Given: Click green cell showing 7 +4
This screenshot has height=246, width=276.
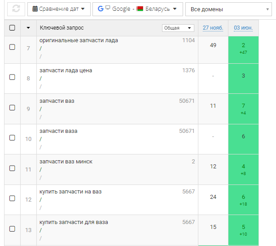Looking at the screenshot, I should pyautogui.click(x=243, y=109).
